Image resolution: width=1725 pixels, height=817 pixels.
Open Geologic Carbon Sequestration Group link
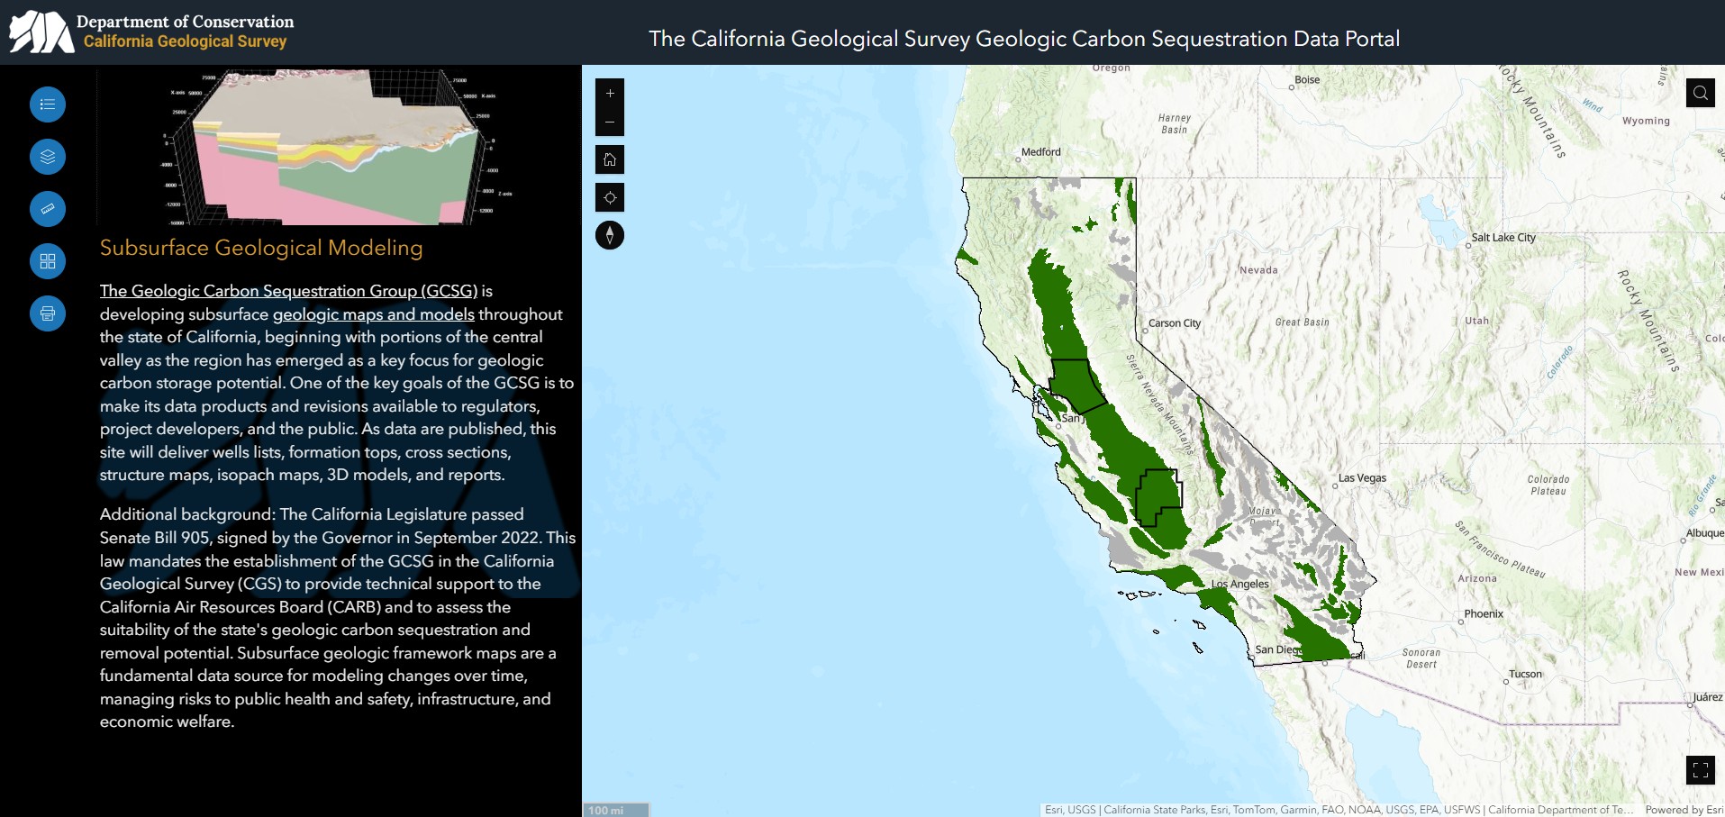[x=288, y=291]
